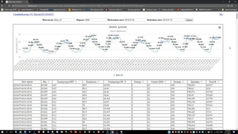This screenshot has width=238, height=134.
Task: Close the BeeScales statistics tab
Action: (27, 2)
